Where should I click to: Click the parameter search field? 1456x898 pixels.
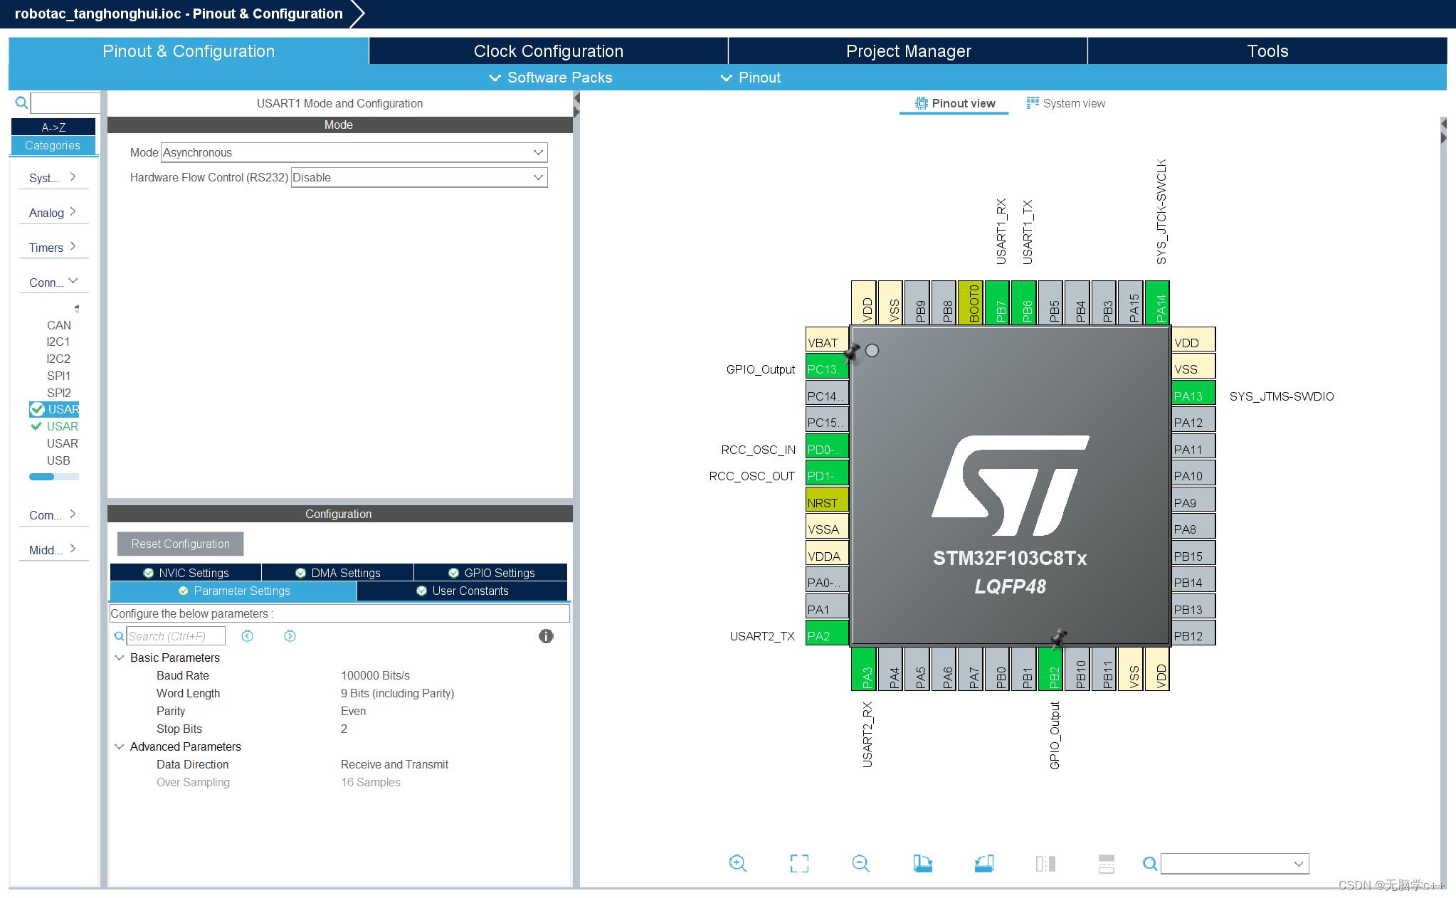(175, 636)
